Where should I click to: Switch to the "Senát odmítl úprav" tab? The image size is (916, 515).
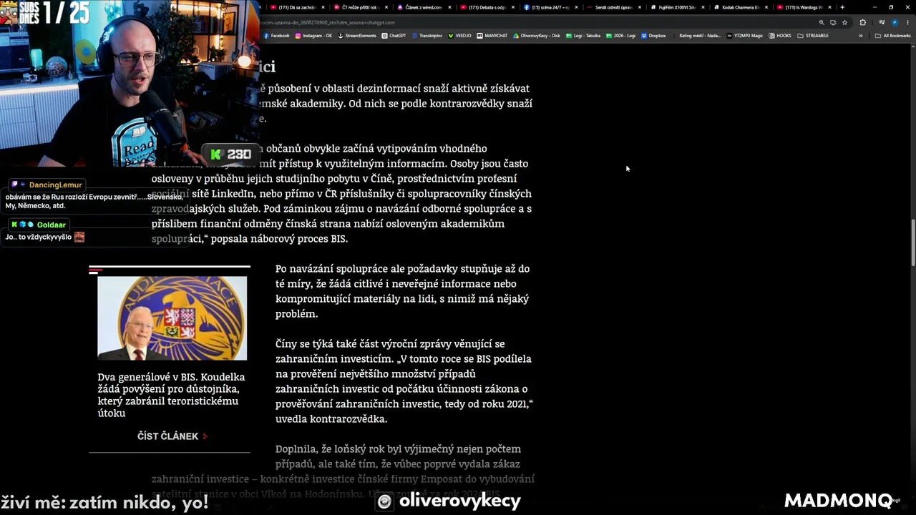coord(611,7)
